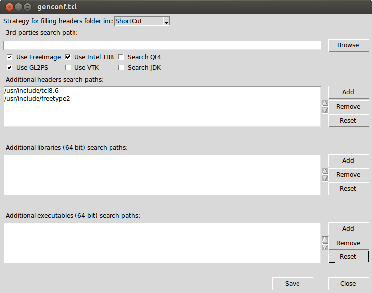Enable the Search Qt4 checkbox
This screenshot has height=293, width=372.
pyautogui.click(x=121, y=57)
